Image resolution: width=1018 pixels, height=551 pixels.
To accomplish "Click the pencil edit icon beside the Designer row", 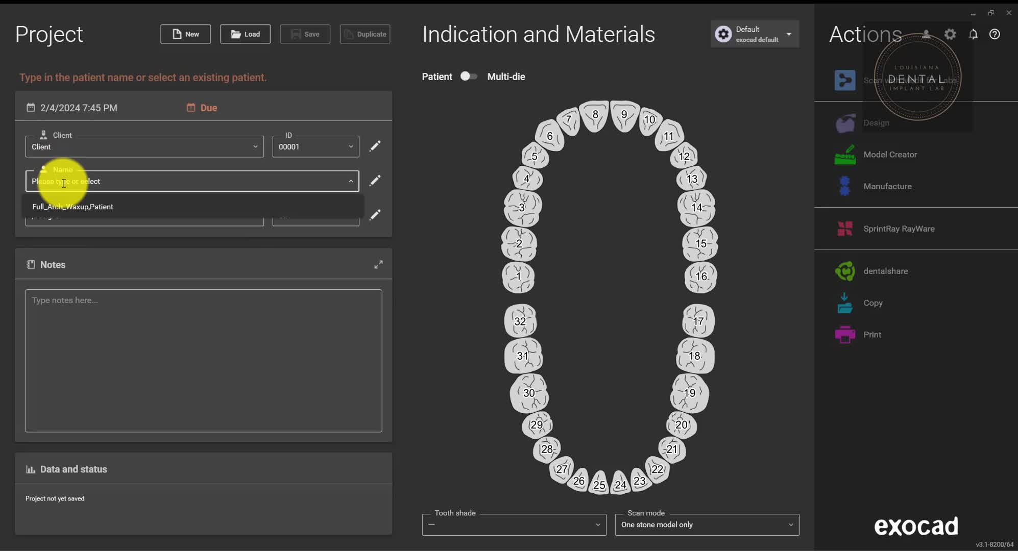I will point(375,215).
